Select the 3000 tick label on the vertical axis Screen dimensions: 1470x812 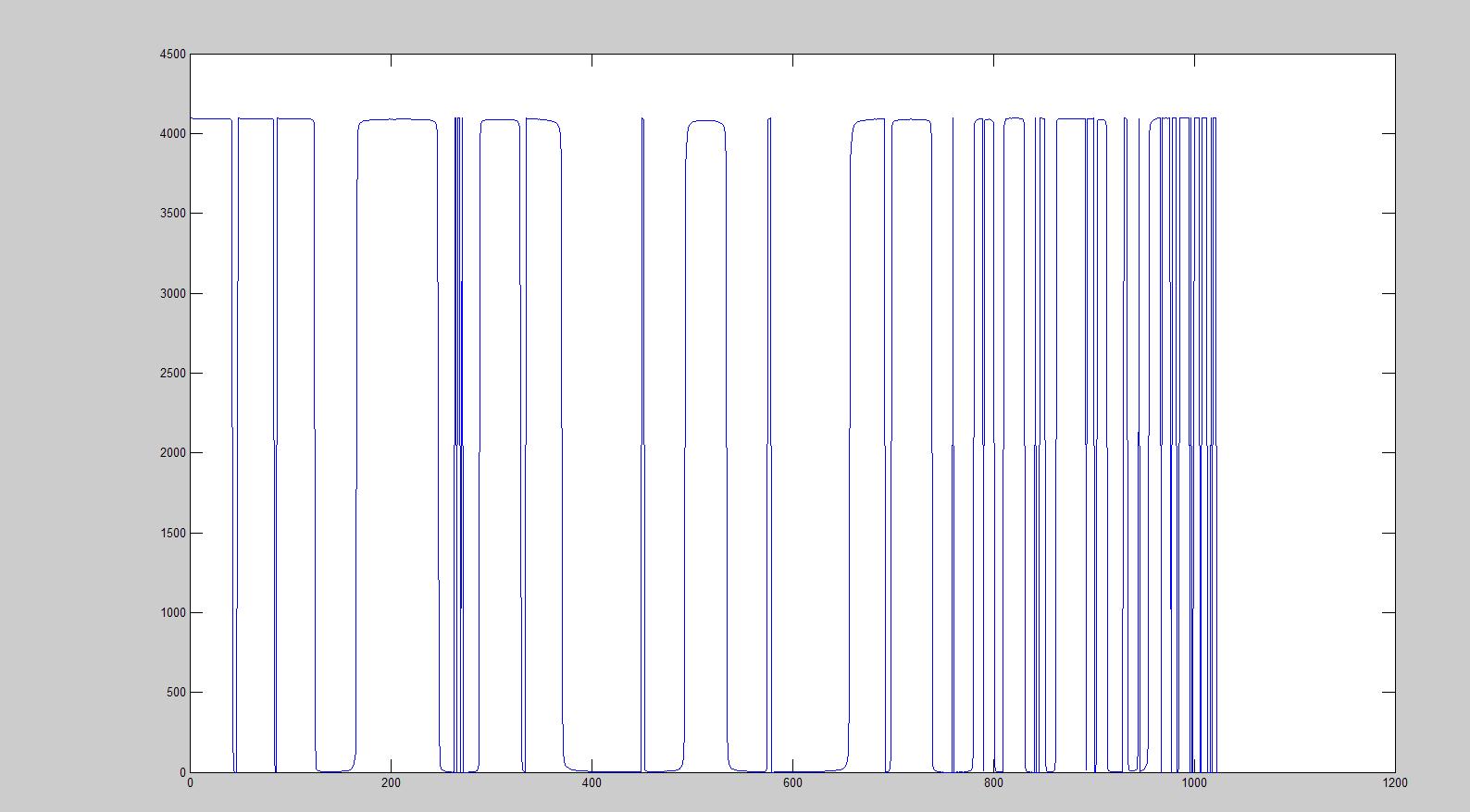click(x=172, y=294)
